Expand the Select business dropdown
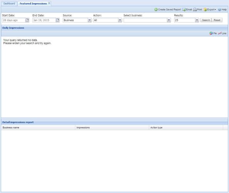The image size is (229, 193). click(169, 20)
